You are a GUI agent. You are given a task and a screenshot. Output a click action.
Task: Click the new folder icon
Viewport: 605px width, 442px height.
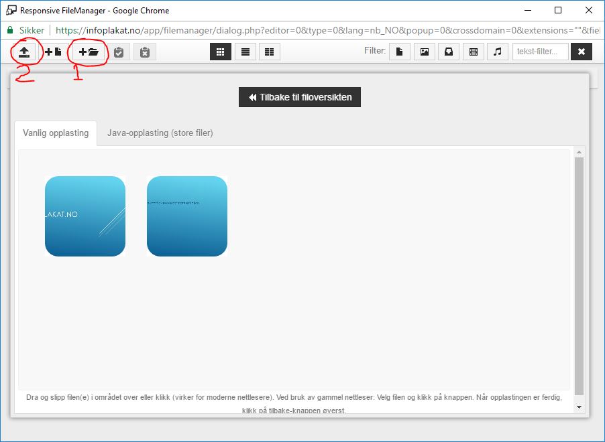(x=89, y=52)
